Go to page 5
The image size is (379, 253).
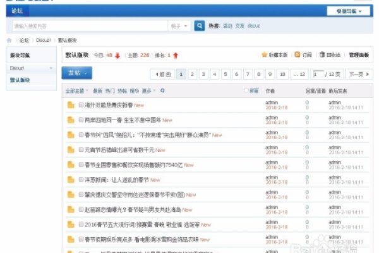click(226, 74)
